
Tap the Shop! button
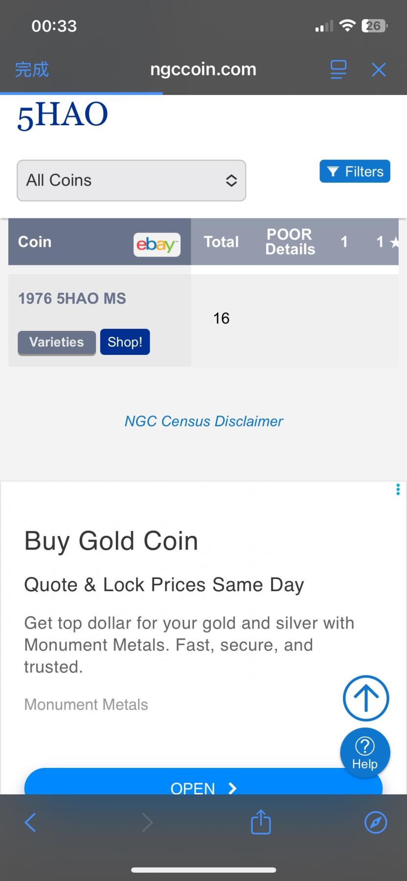(125, 342)
